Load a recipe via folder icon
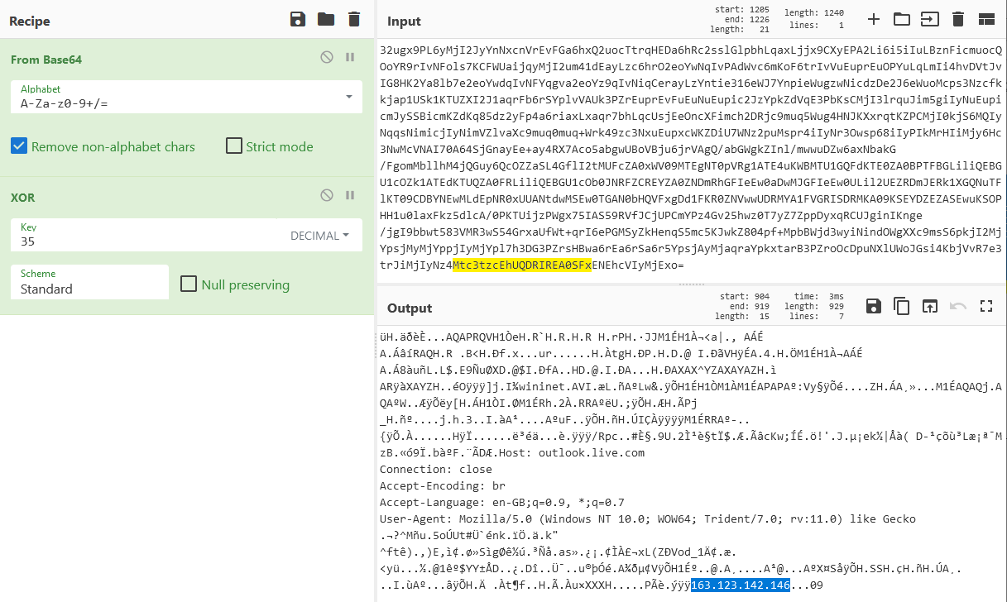Screen dimensions: 1007x602 pos(326,19)
